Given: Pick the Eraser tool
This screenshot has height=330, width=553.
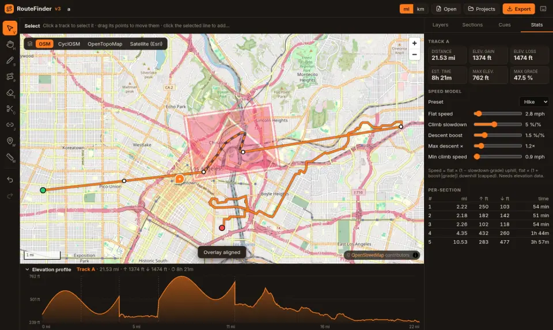Looking at the screenshot, I should (10, 93).
